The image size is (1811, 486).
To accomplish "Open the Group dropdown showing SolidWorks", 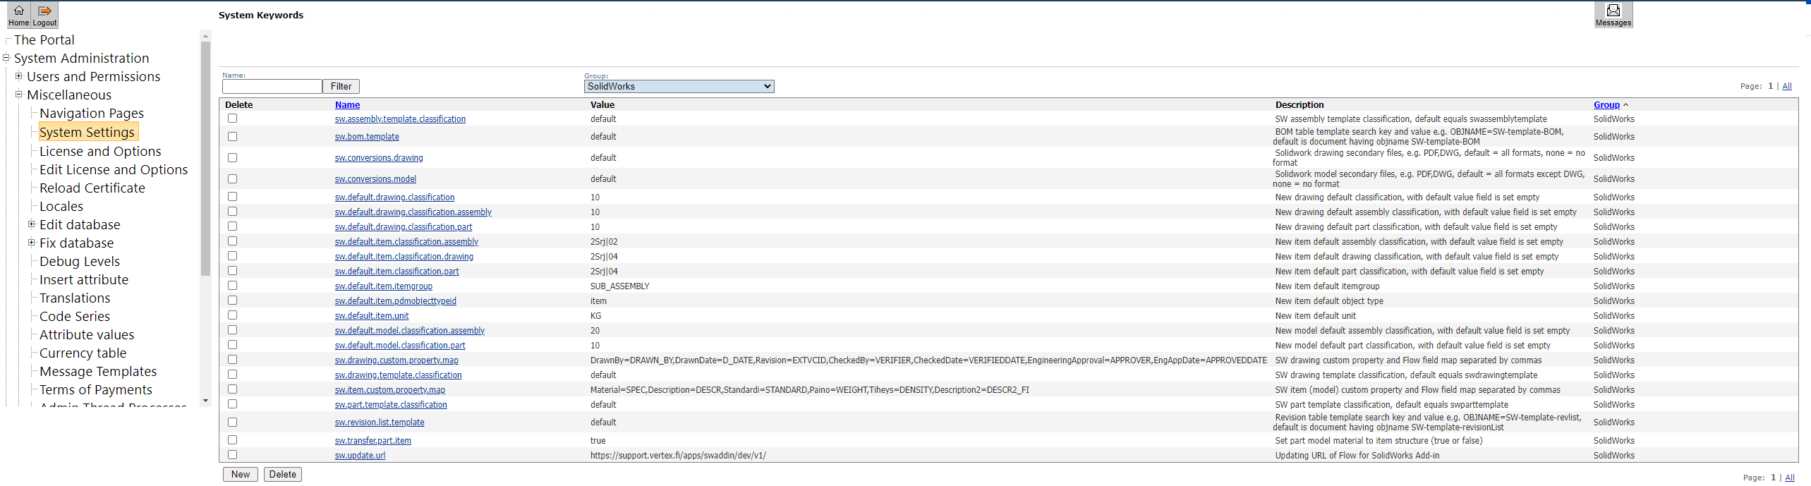I will pyautogui.click(x=679, y=86).
